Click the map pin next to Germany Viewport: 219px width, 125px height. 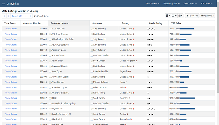(x=129, y=98)
